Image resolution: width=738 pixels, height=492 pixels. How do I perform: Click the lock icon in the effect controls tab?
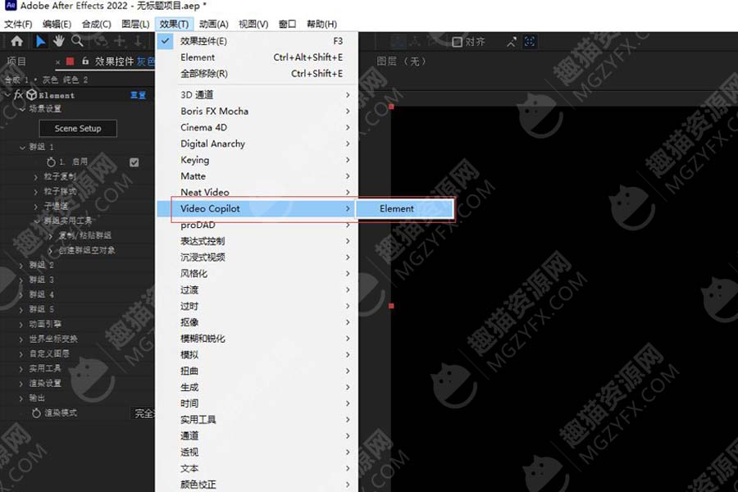tap(85, 61)
